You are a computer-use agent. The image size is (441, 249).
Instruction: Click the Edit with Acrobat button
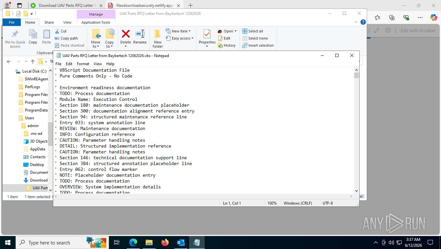(418, 30)
